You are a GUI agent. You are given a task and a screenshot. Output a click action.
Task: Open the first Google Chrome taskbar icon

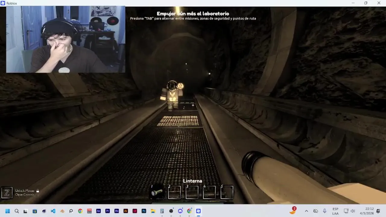click(80, 211)
